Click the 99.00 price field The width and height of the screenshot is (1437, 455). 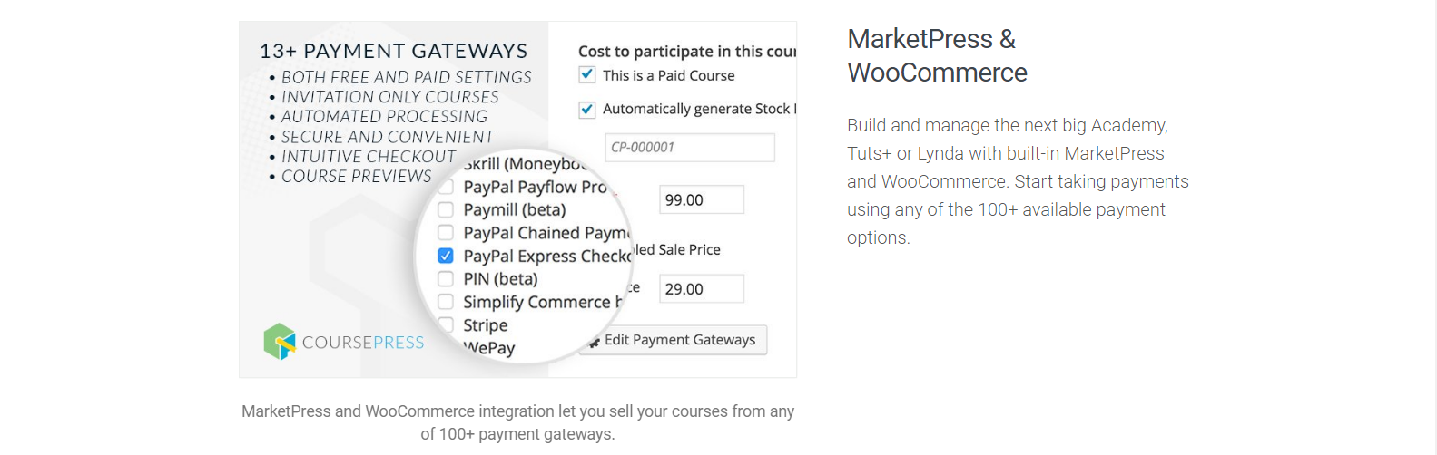tap(702, 199)
